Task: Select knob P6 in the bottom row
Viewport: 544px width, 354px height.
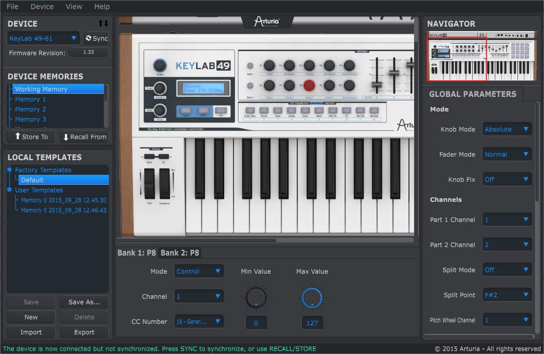Action: 269,85
